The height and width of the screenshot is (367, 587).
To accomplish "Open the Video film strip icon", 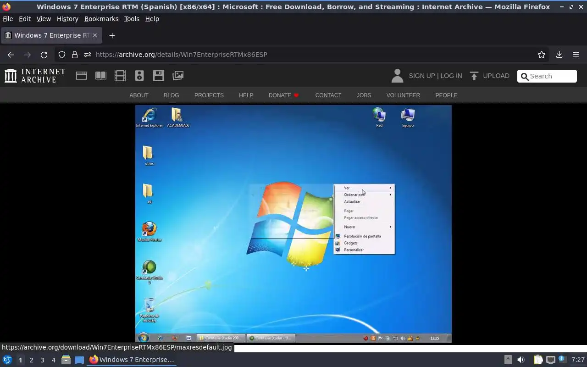I will point(120,76).
